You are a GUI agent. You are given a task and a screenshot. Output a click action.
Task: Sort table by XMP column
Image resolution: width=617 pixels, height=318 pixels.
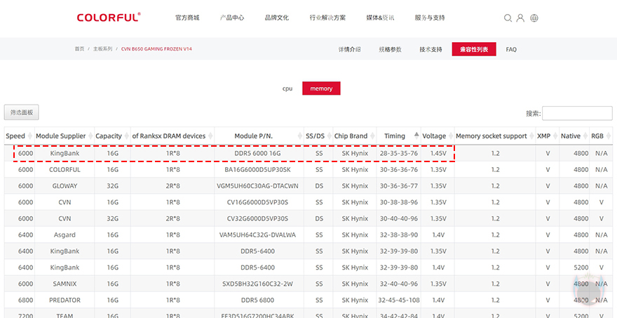click(548, 136)
